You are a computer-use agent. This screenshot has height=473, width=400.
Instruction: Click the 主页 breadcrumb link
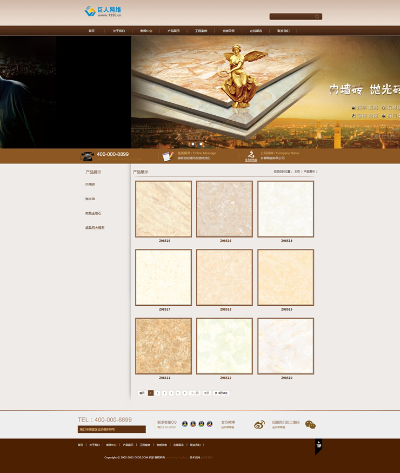(x=297, y=172)
